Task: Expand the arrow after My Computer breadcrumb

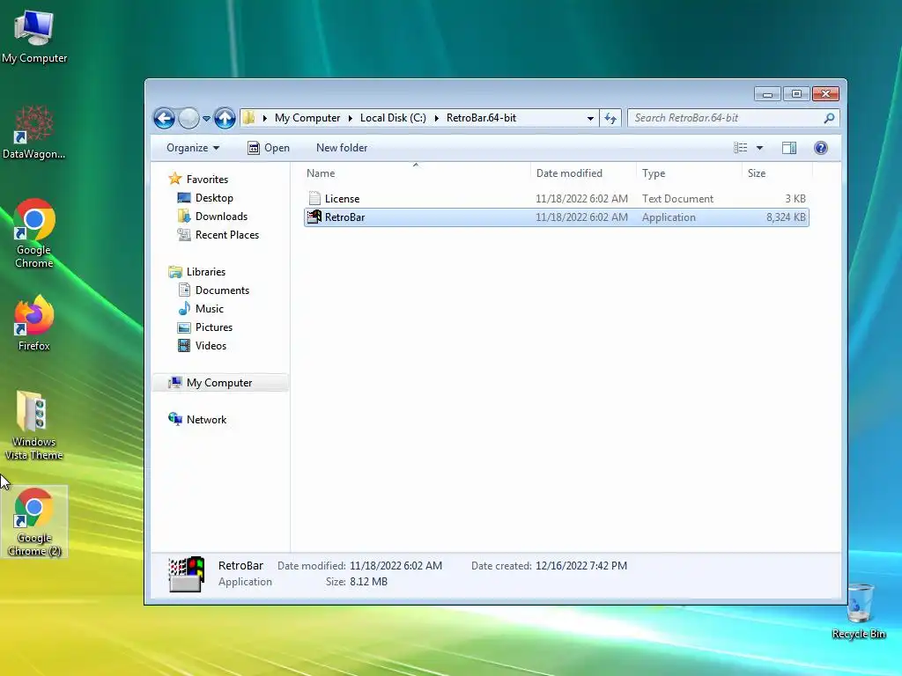Action: tap(350, 118)
